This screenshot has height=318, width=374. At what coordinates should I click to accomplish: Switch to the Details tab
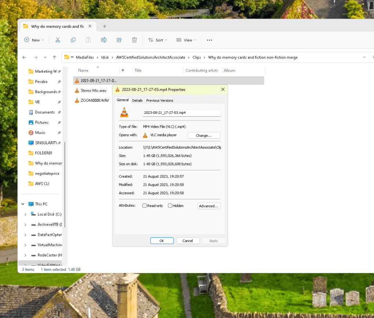[137, 100]
